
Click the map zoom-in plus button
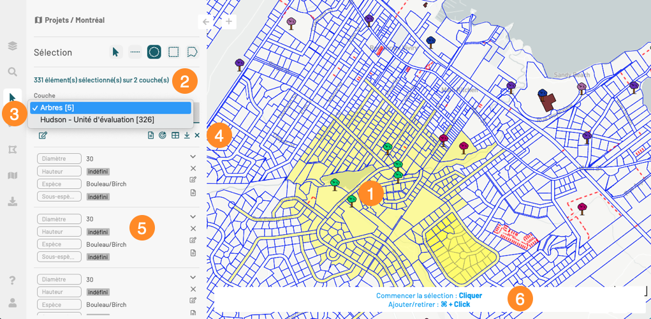229,22
